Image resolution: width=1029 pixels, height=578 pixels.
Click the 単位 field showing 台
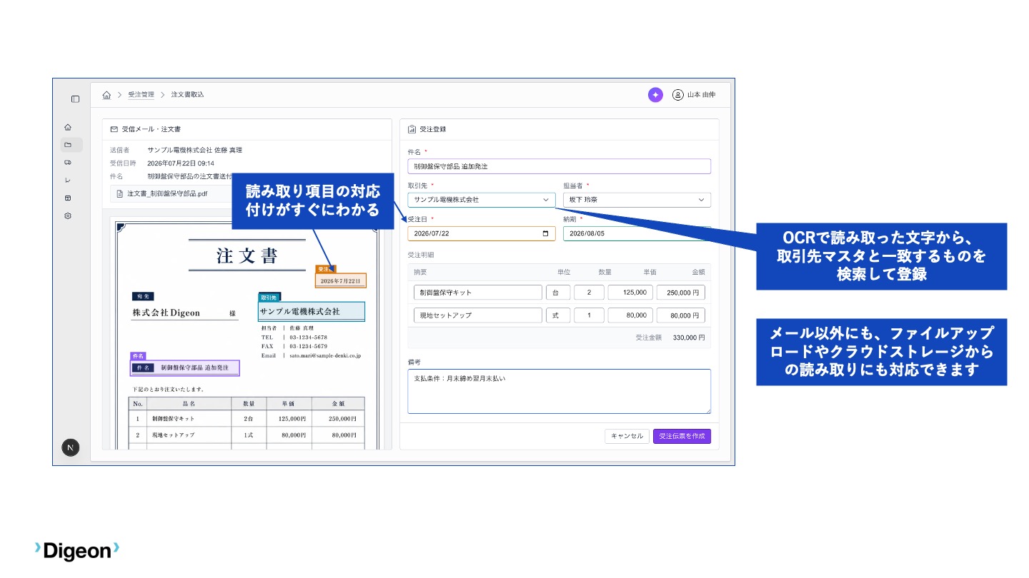point(557,292)
